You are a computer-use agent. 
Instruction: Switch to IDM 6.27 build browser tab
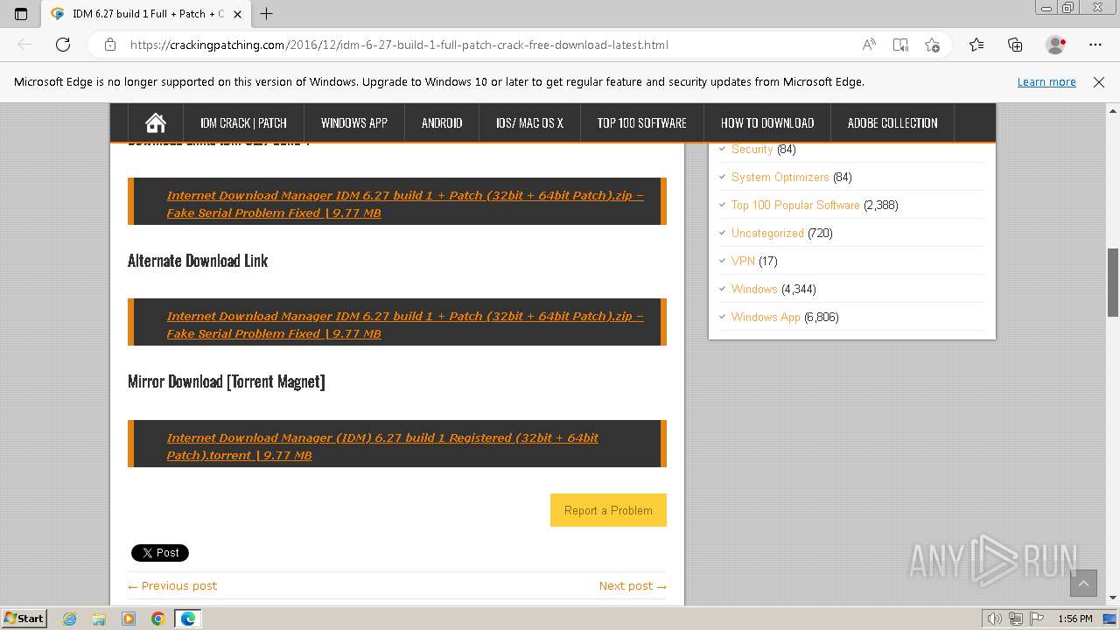click(147, 14)
